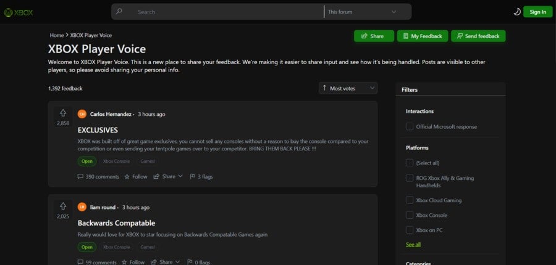Check Xbox on PC filter
The width and height of the screenshot is (556, 265).
click(x=410, y=230)
